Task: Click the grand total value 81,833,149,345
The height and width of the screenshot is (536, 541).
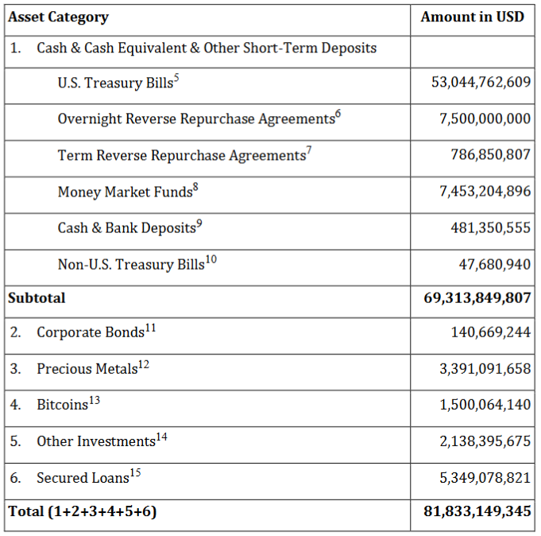Action: 477,511
